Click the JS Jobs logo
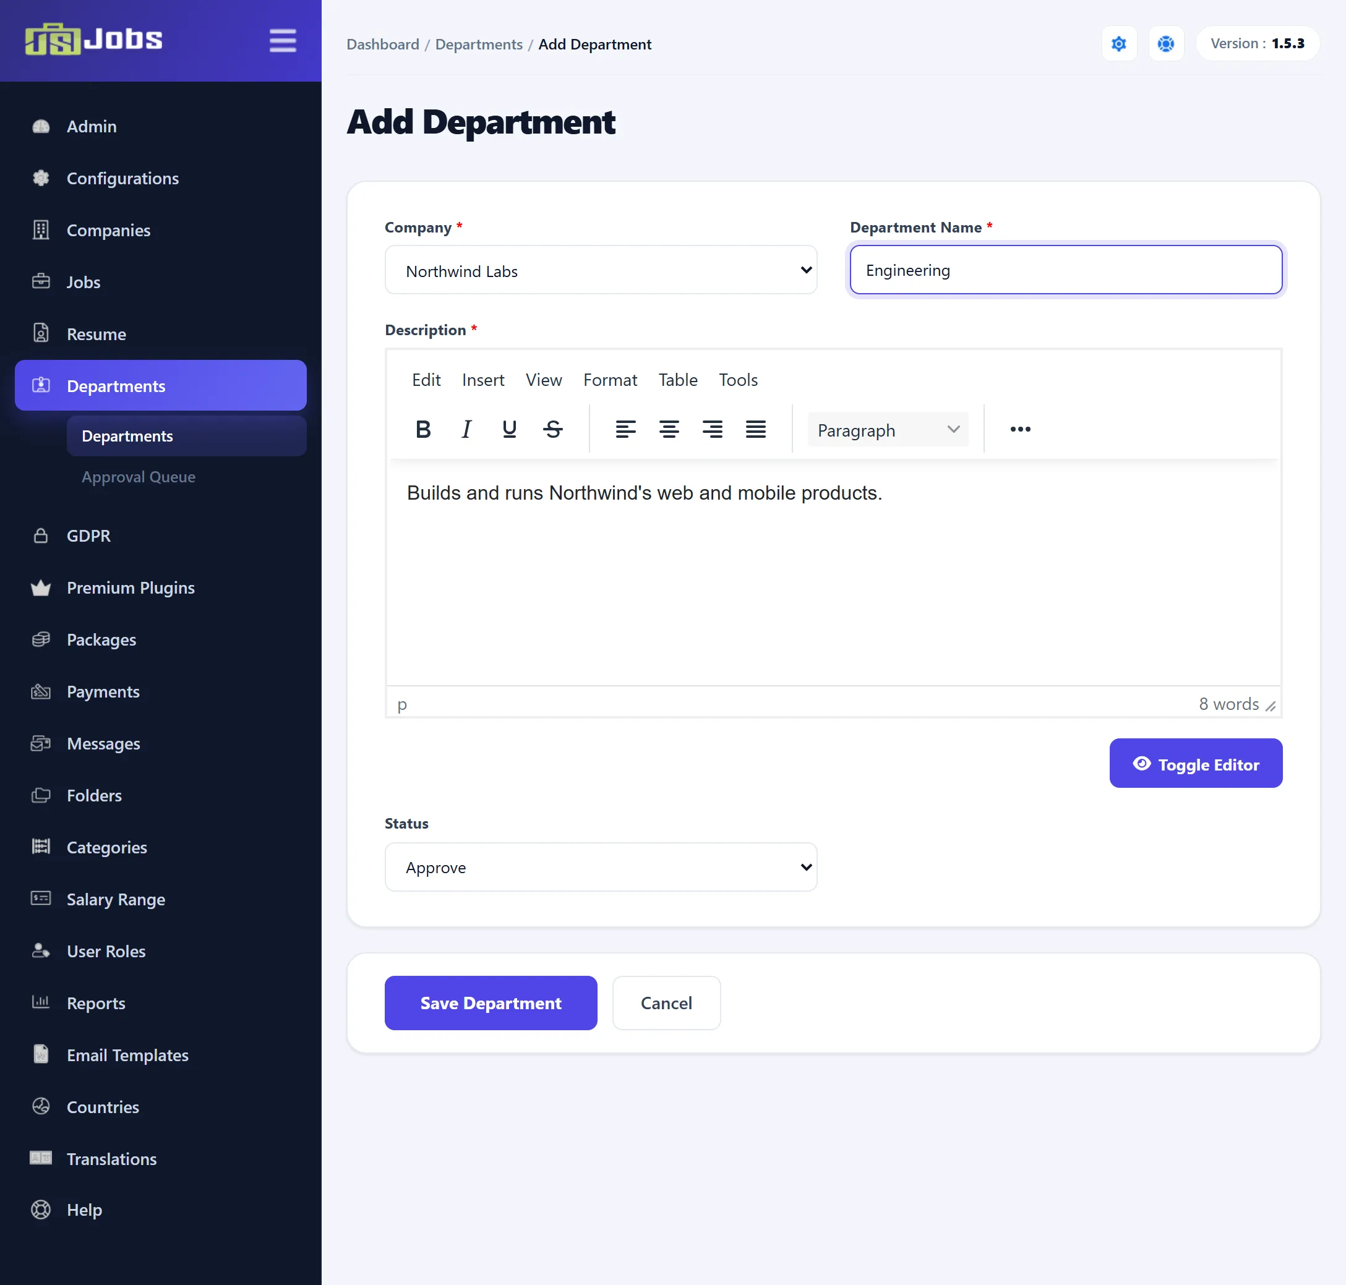This screenshot has height=1285, width=1346. coord(94,39)
